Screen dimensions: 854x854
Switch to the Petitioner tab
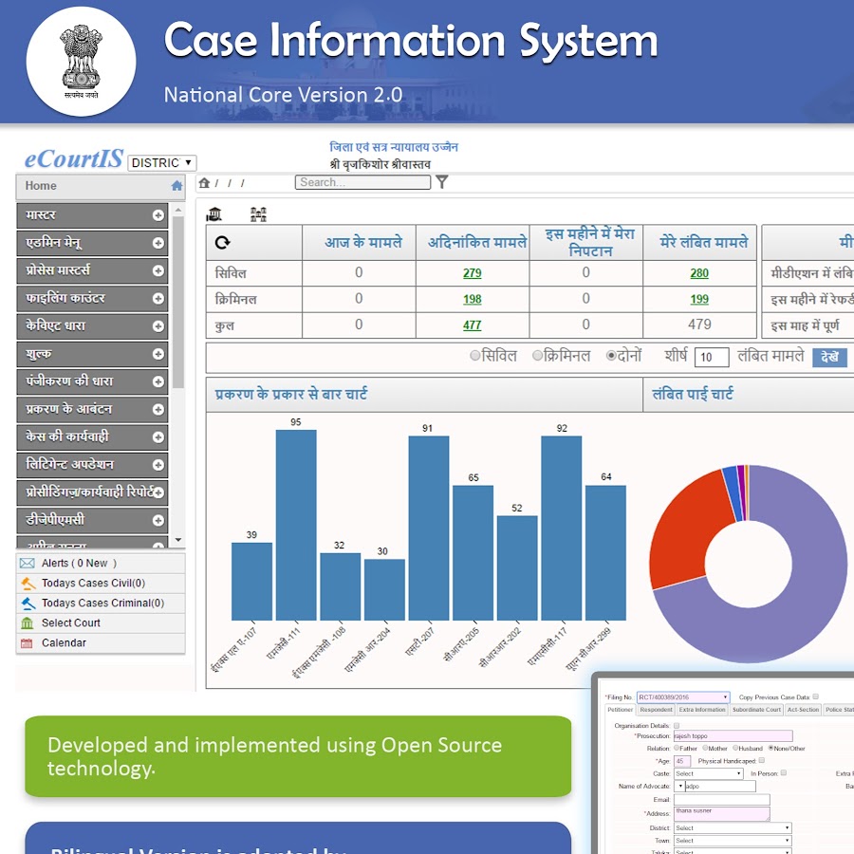[620, 710]
